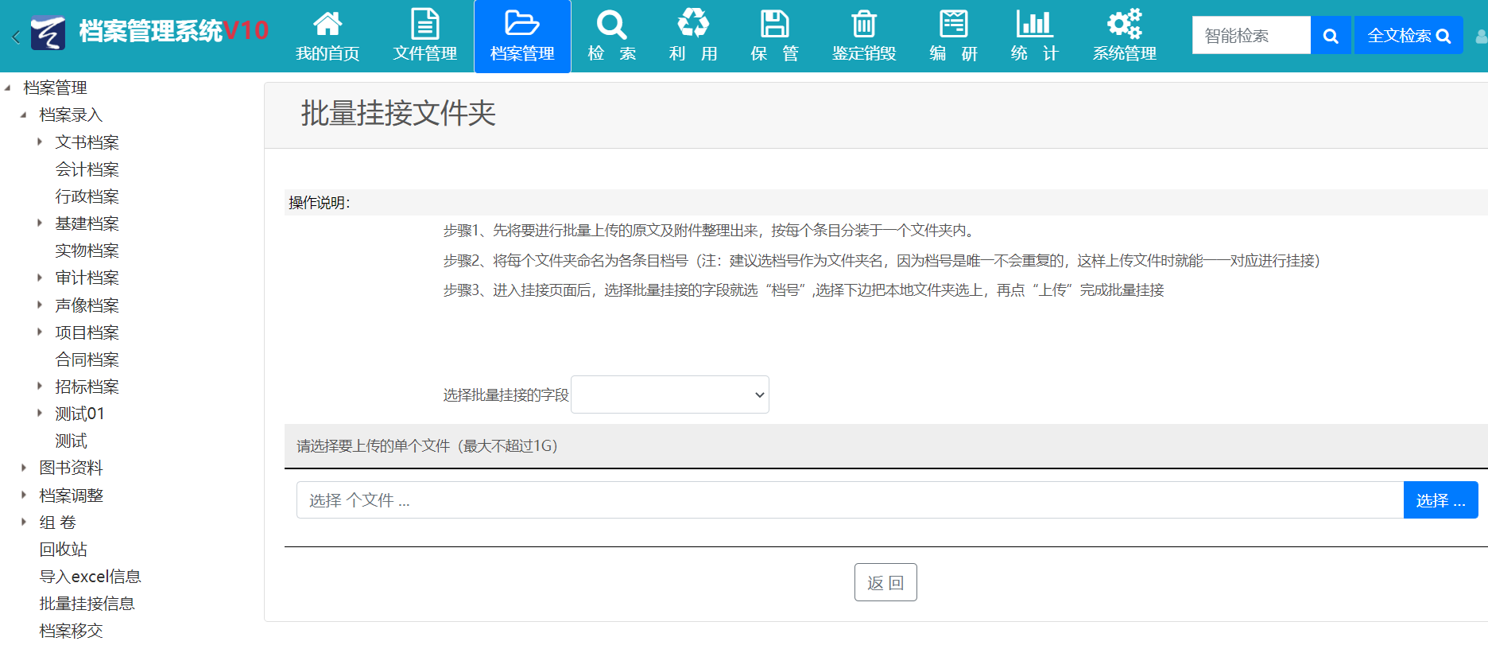Click the 文件管理 document icon
Viewport: 1488px width, 649px height.
point(424,24)
